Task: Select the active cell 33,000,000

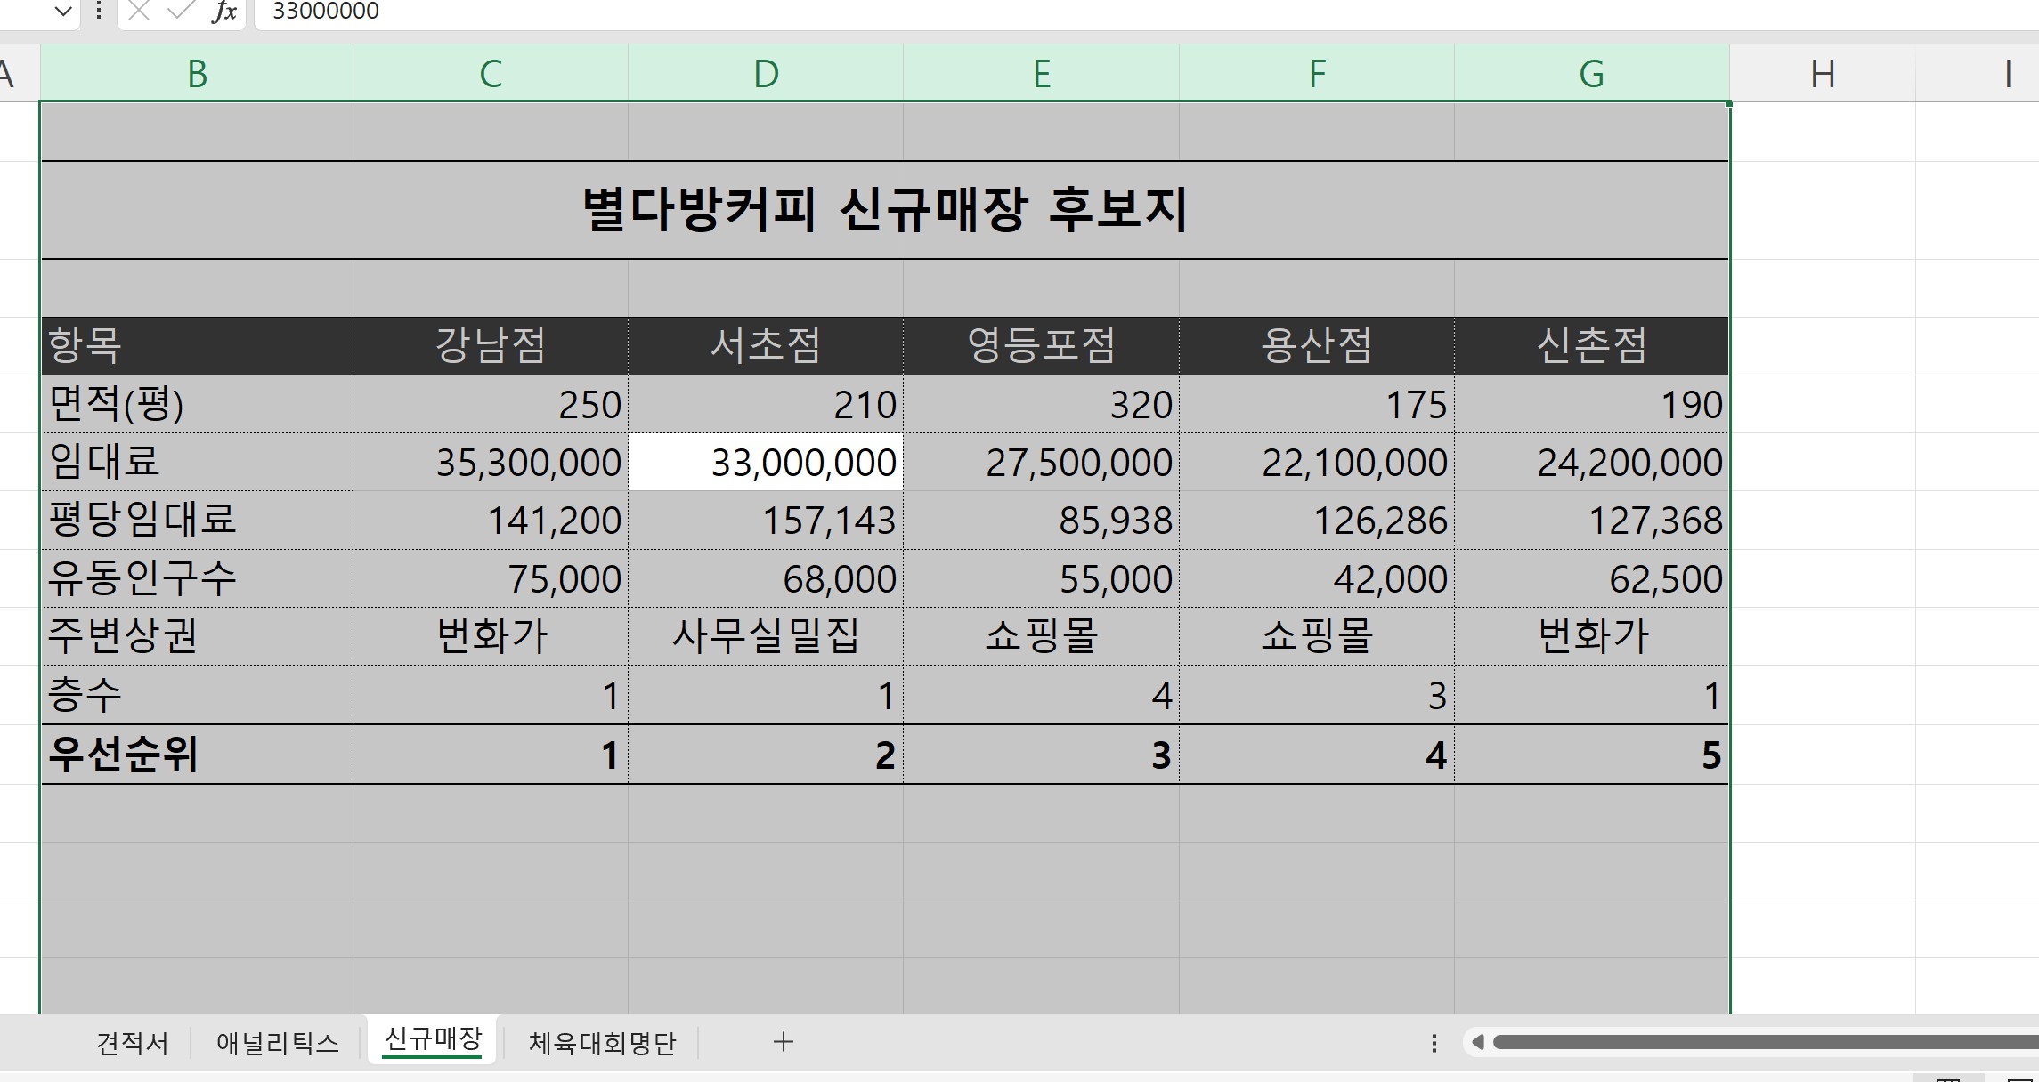Action: 766,462
